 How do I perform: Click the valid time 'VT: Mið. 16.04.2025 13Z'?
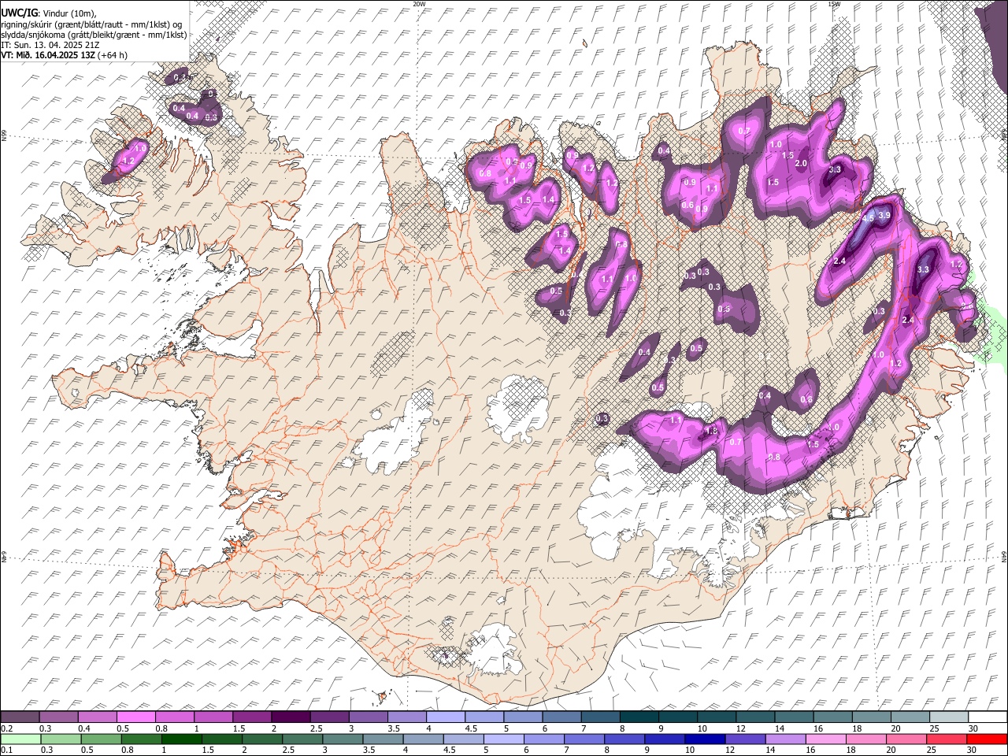pyautogui.click(x=49, y=55)
